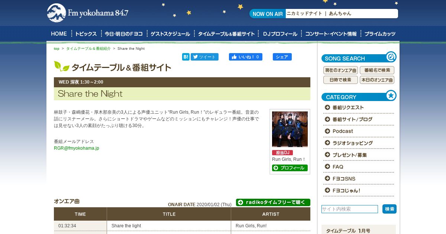Screen dimensions: 446x234
Task: Click the NOW ON AIR label
Action: pyautogui.click(x=268, y=14)
